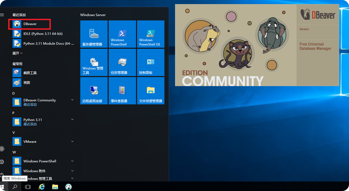Expand the Python 3.11 folder
Viewport: 349px width, 191px height.
pos(42,122)
